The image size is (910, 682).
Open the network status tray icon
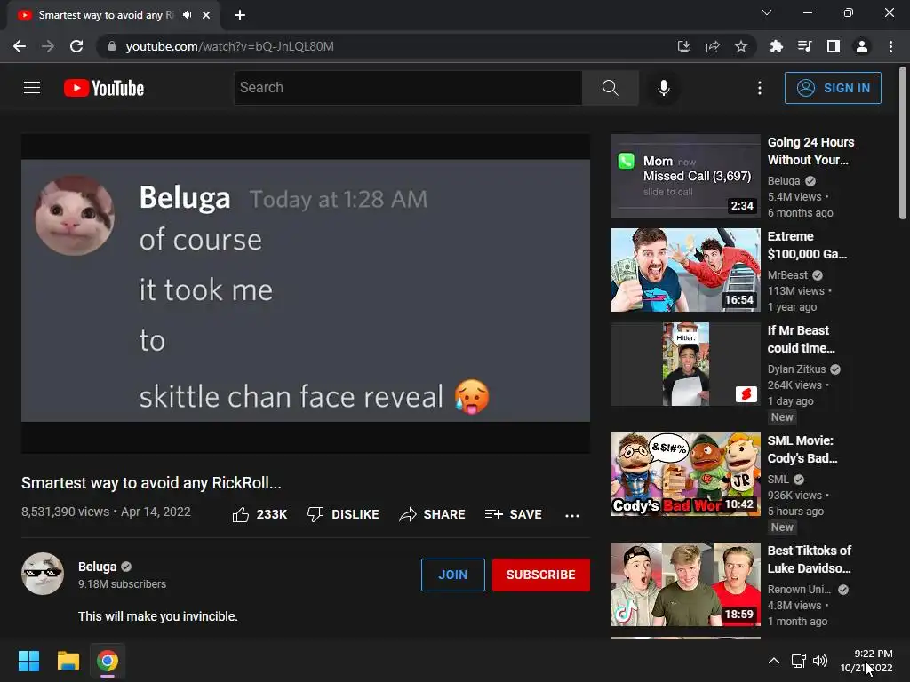[799, 661]
